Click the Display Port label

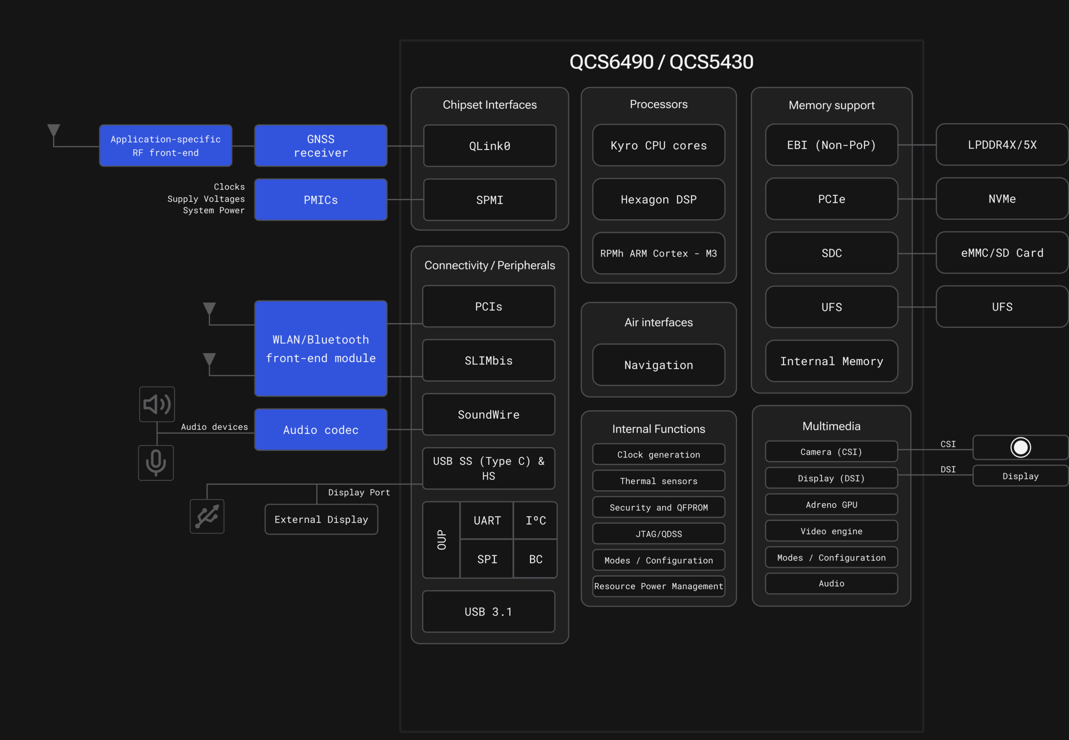tap(359, 492)
